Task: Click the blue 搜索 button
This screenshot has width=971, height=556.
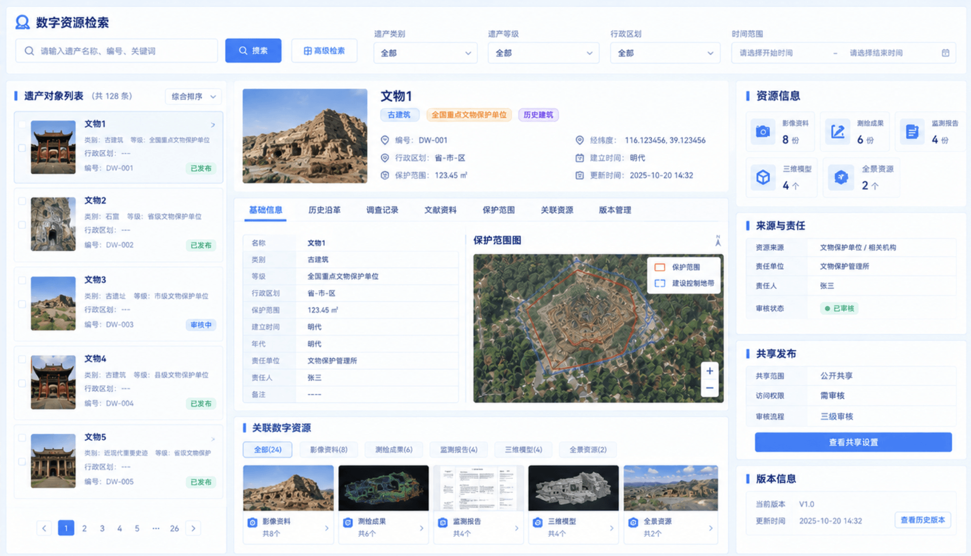Action: (253, 51)
